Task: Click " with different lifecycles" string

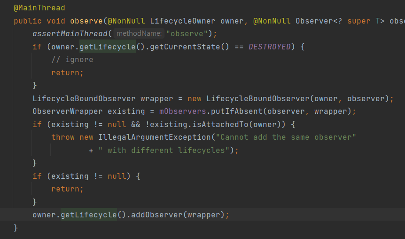Action: pos(164,150)
